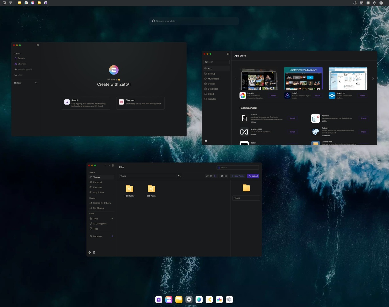This screenshot has width=389, height=307.
Task: Click the plus icon next to Location
Action: point(113,236)
